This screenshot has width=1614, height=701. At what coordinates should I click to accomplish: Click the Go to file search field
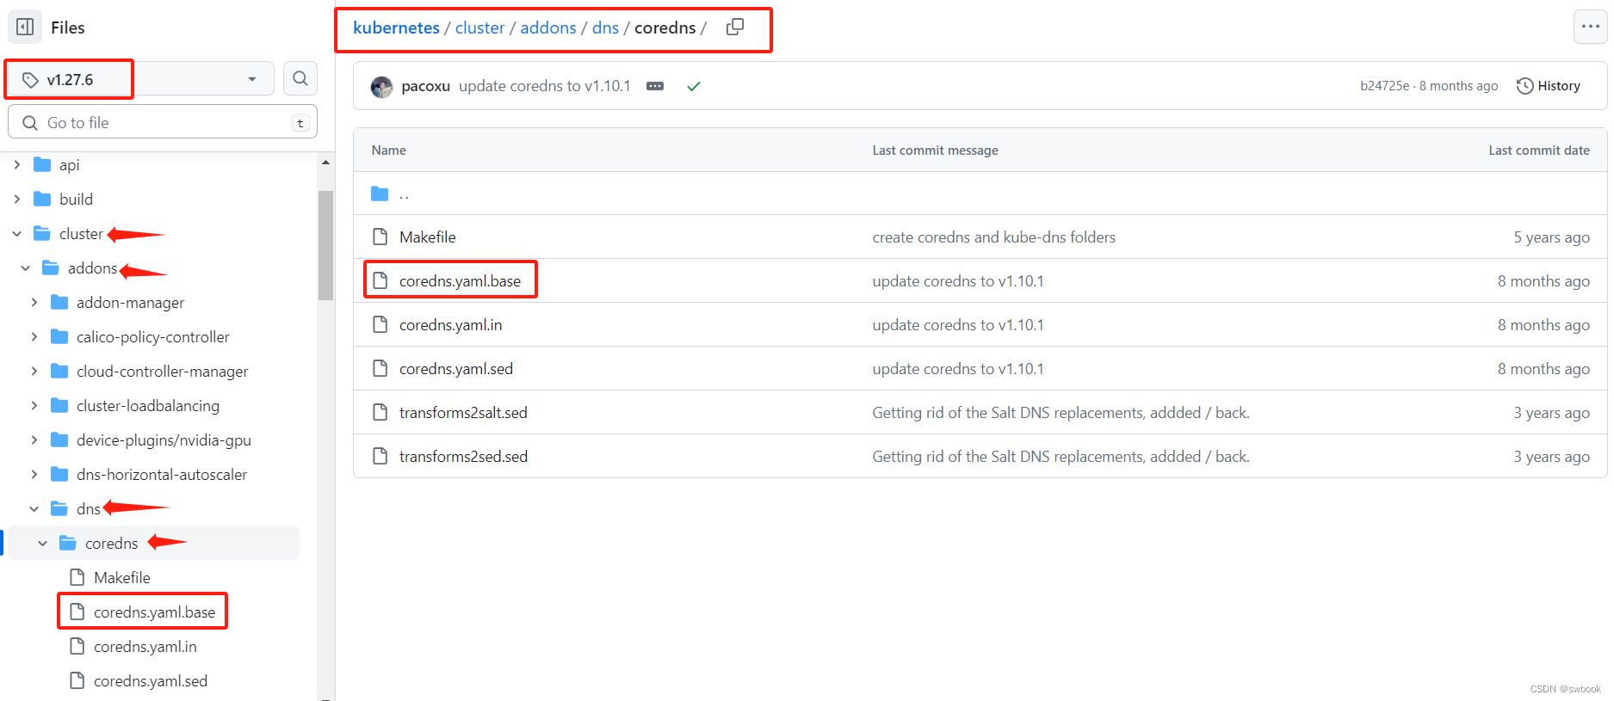click(163, 122)
